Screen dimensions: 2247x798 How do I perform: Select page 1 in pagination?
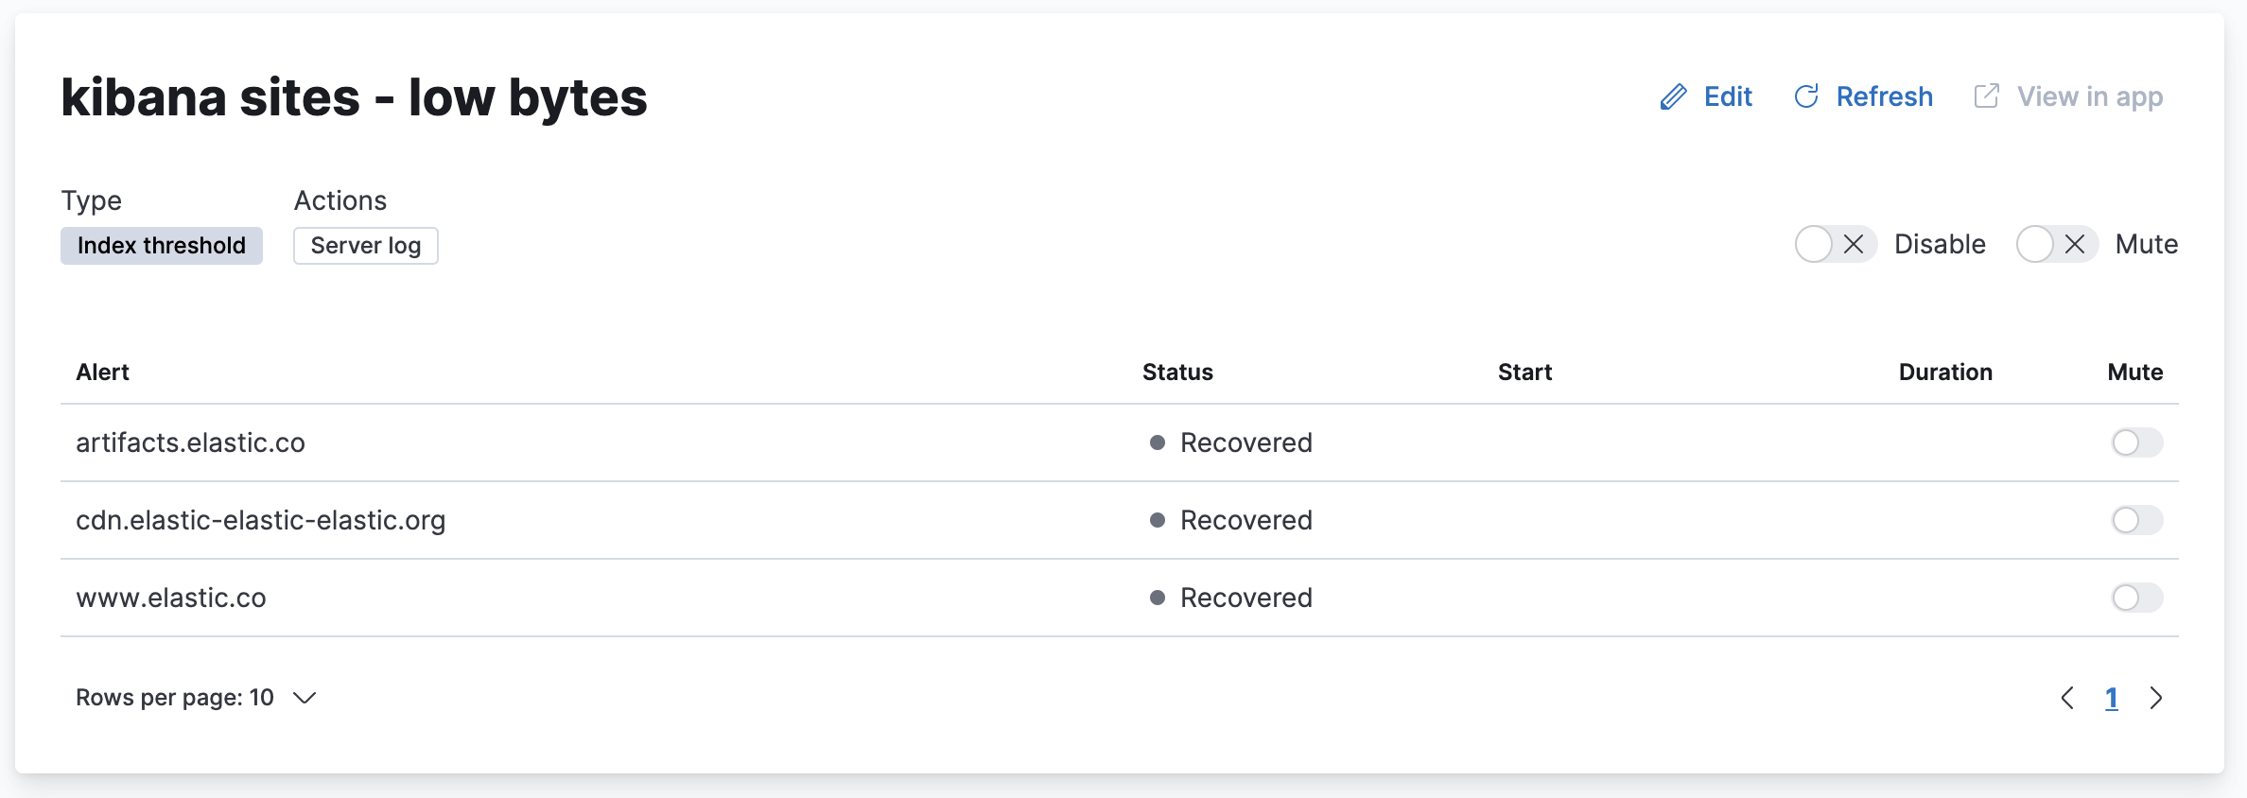point(2113,698)
